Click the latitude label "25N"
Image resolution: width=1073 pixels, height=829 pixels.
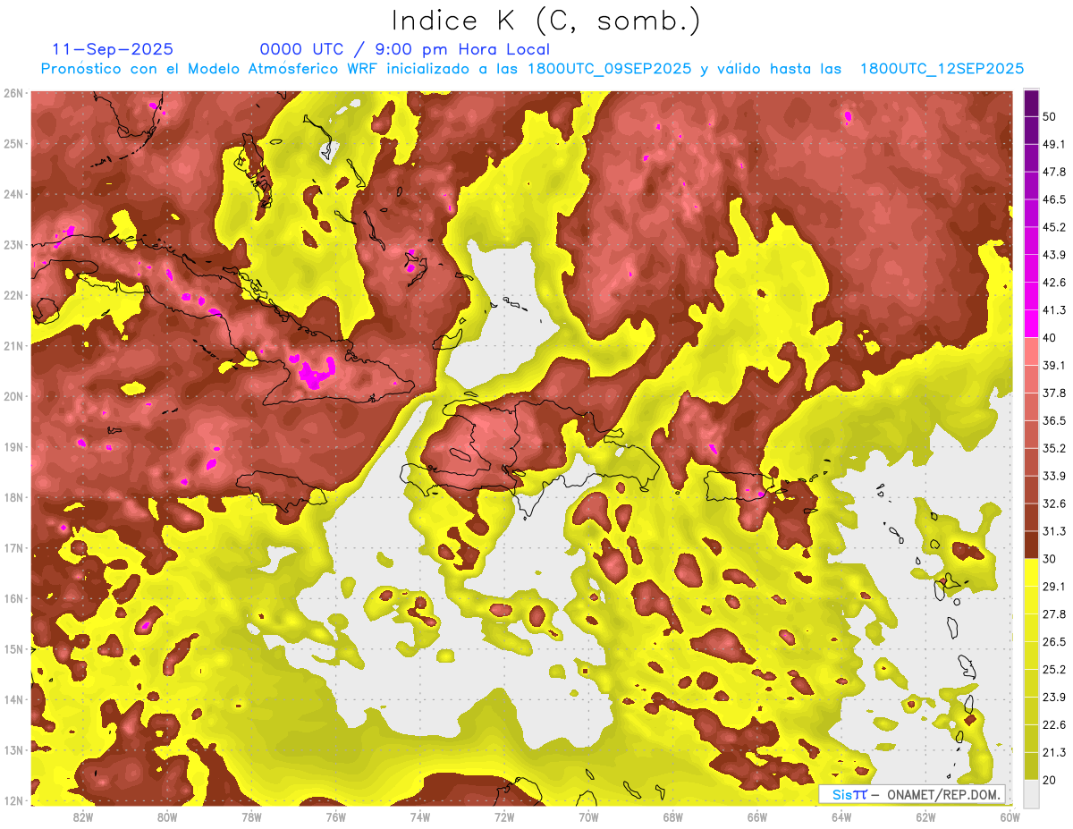coord(13,143)
